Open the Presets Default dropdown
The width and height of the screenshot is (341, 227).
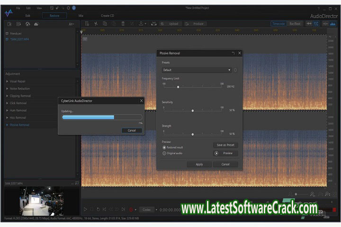197,70
